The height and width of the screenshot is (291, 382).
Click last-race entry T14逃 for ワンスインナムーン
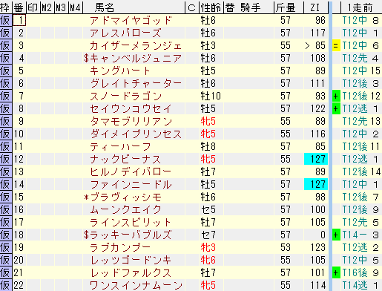pos(355,285)
